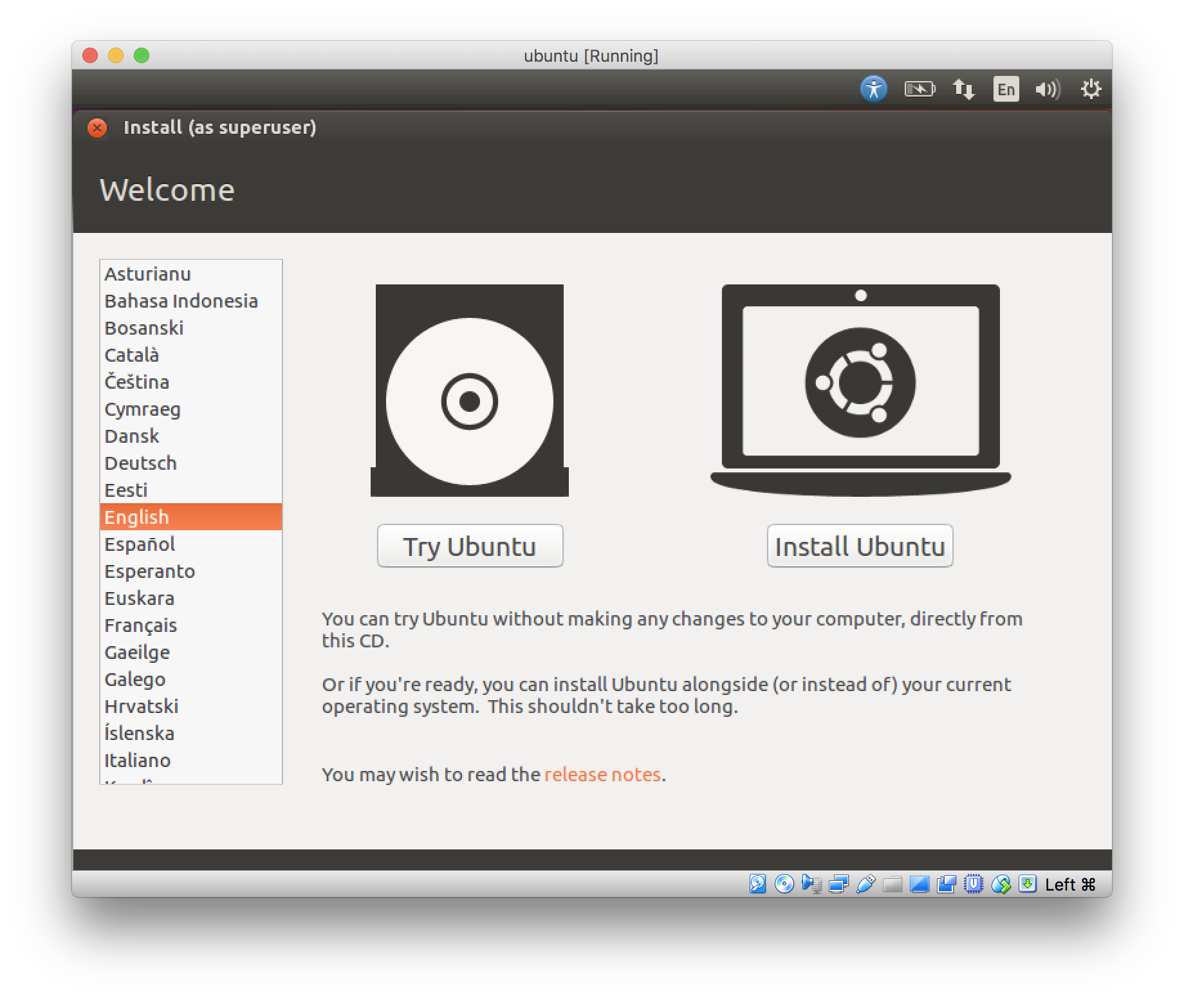Select Français as the installer language

(140, 625)
